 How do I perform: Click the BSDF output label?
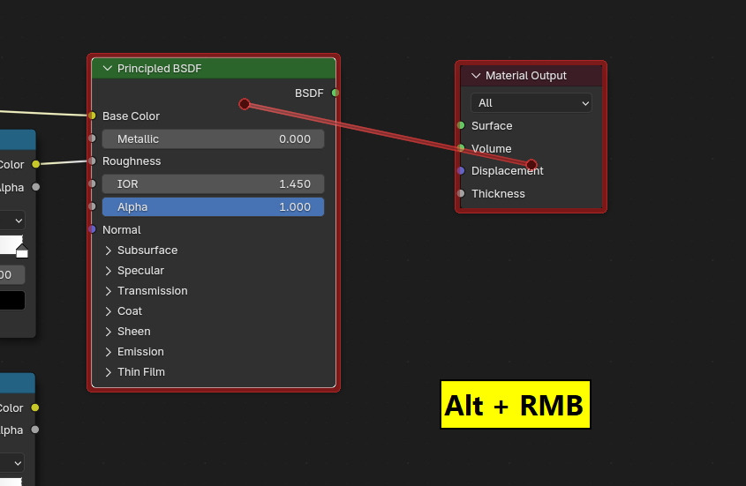[x=309, y=93]
